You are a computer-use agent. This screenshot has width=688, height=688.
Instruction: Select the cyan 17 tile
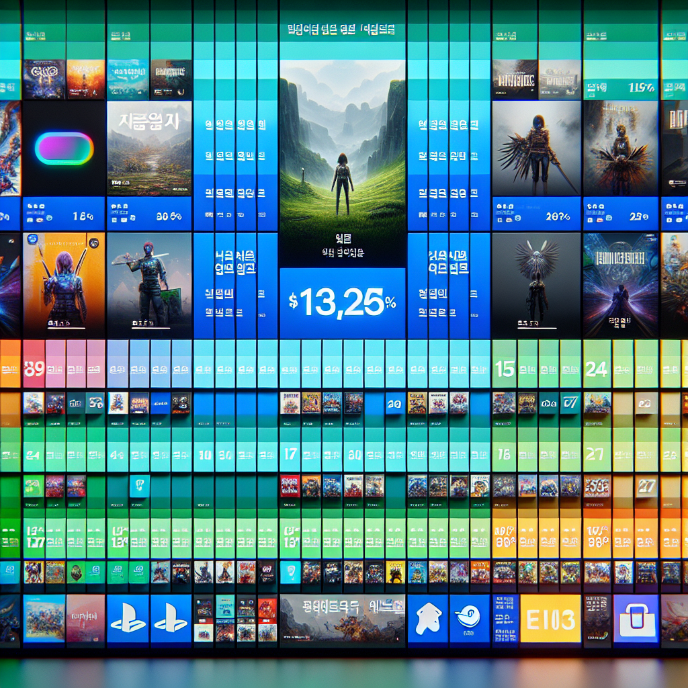pos(290,454)
